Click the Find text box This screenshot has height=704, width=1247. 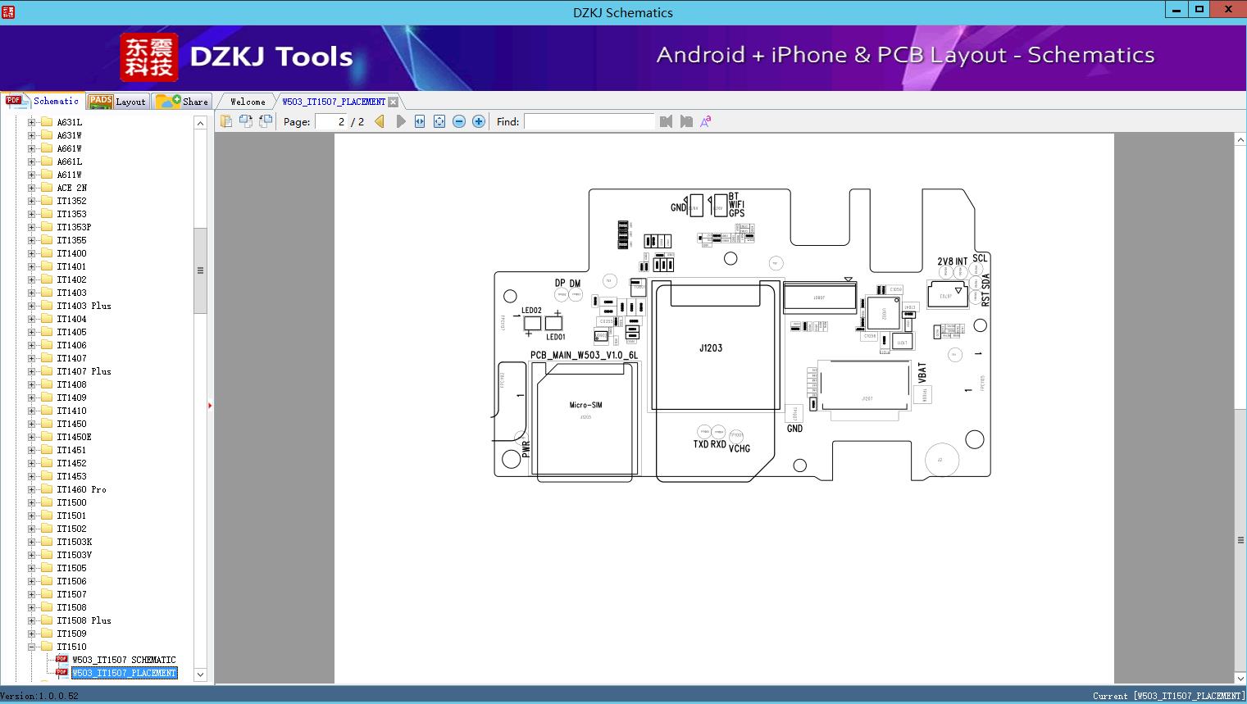589,121
